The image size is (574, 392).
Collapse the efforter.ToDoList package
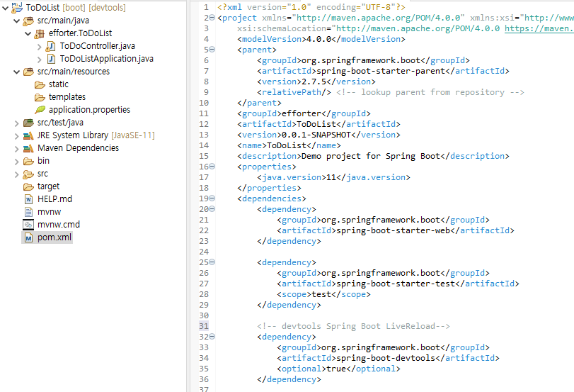(x=28, y=34)
